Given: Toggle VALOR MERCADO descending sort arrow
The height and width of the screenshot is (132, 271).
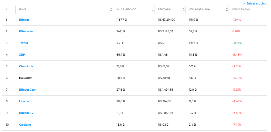Looking at the screenshot, I should point(152,11).
